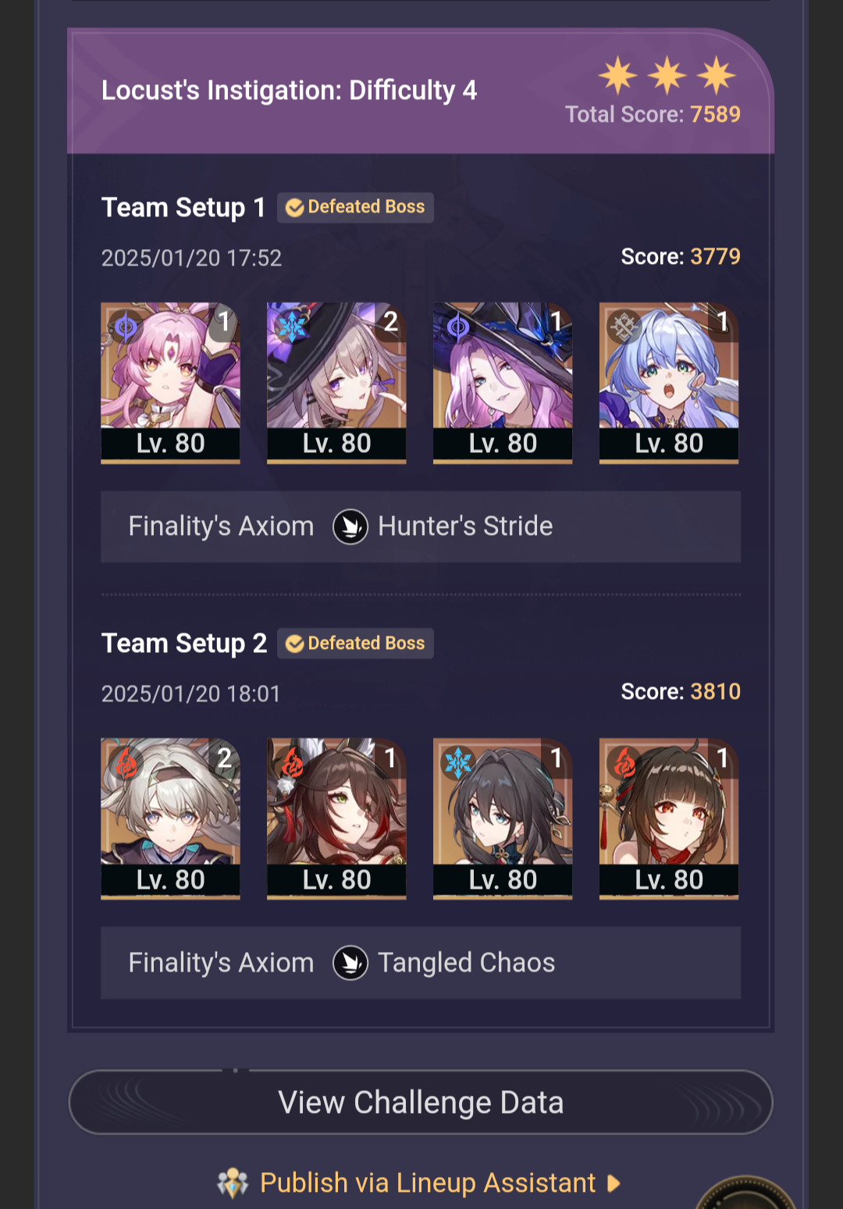Click the Tangled Chaos buff icon
843x1209 pixels.
tap(350, 963)
